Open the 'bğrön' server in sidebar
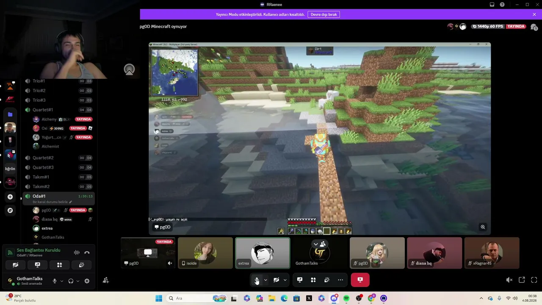Viewport: 542px width, 305px height. [10, 169]
